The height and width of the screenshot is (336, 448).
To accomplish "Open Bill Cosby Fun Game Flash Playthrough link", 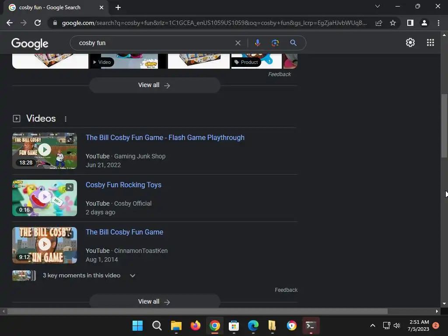I will click(x=165, y=138).
